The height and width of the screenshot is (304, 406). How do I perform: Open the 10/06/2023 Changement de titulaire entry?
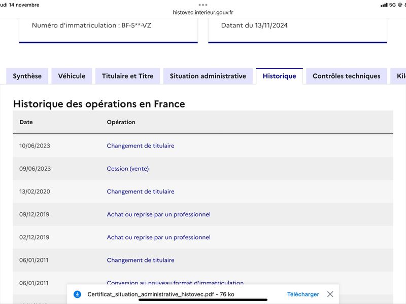(141, 146)
